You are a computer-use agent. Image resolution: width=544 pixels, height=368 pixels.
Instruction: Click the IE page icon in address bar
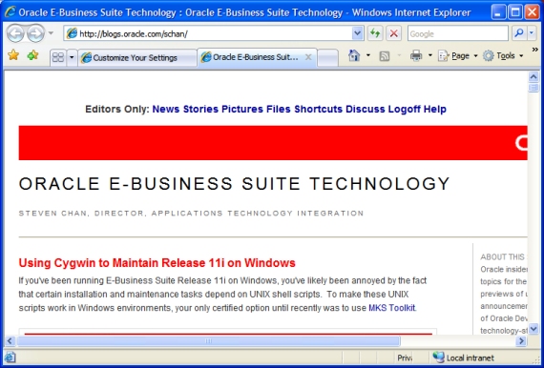pyautogui.click(x=72, y=33)
